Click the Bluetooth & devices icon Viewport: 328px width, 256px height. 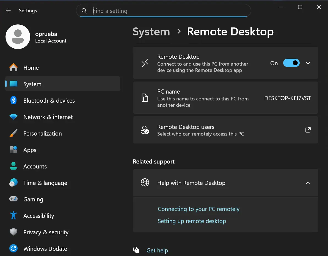[13, 100]
